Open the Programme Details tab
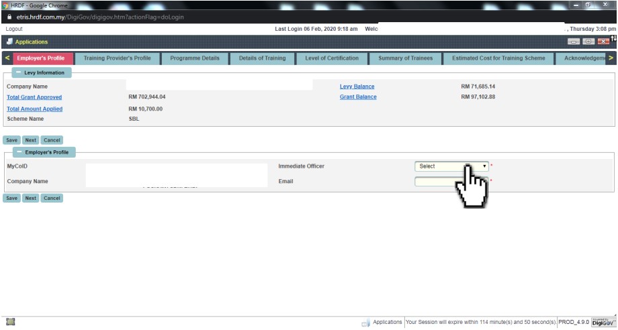The height and width of the screenshot is (330, 618). tap(195, 58)
